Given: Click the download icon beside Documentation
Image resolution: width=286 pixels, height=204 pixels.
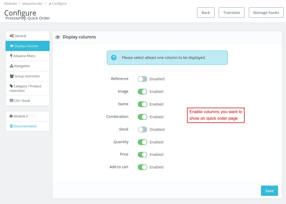Looking at the screenshot, I should pyautogui.click(x=11, y=126).
